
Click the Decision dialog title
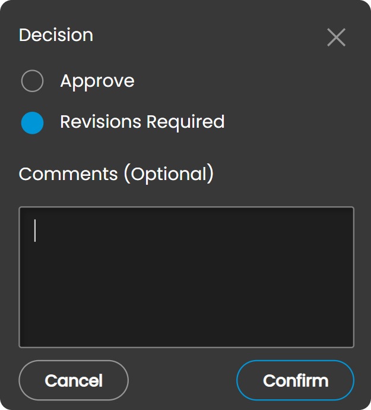point(56,35)
